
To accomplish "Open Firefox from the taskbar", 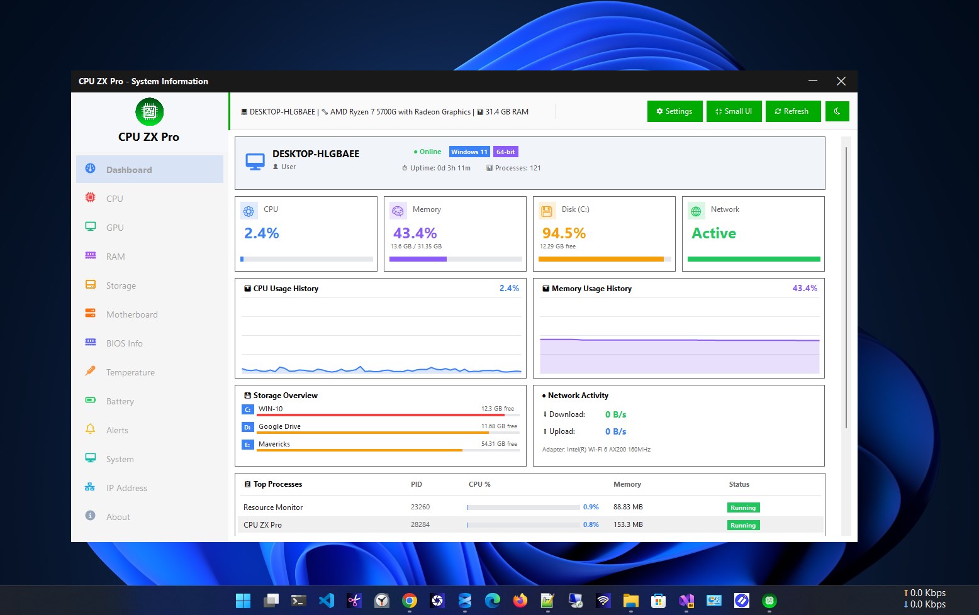I will pos(520,601).
